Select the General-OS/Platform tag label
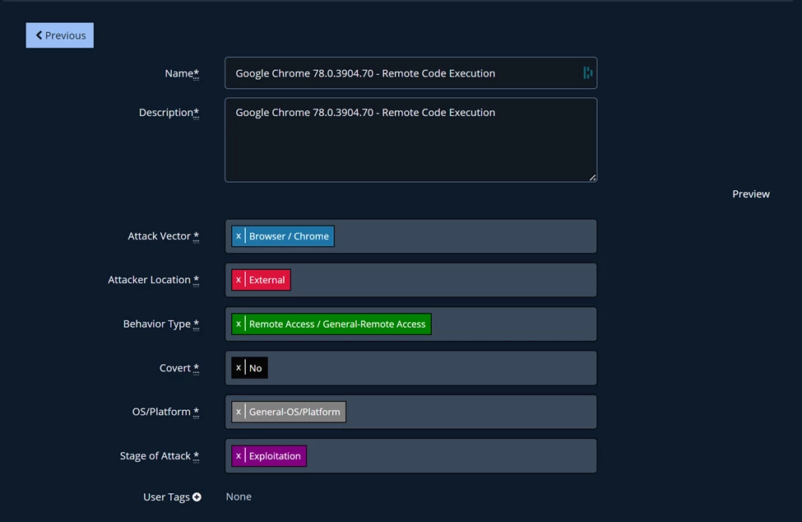The height and width of the screenshot is (522, 802). tap(294, 412)
